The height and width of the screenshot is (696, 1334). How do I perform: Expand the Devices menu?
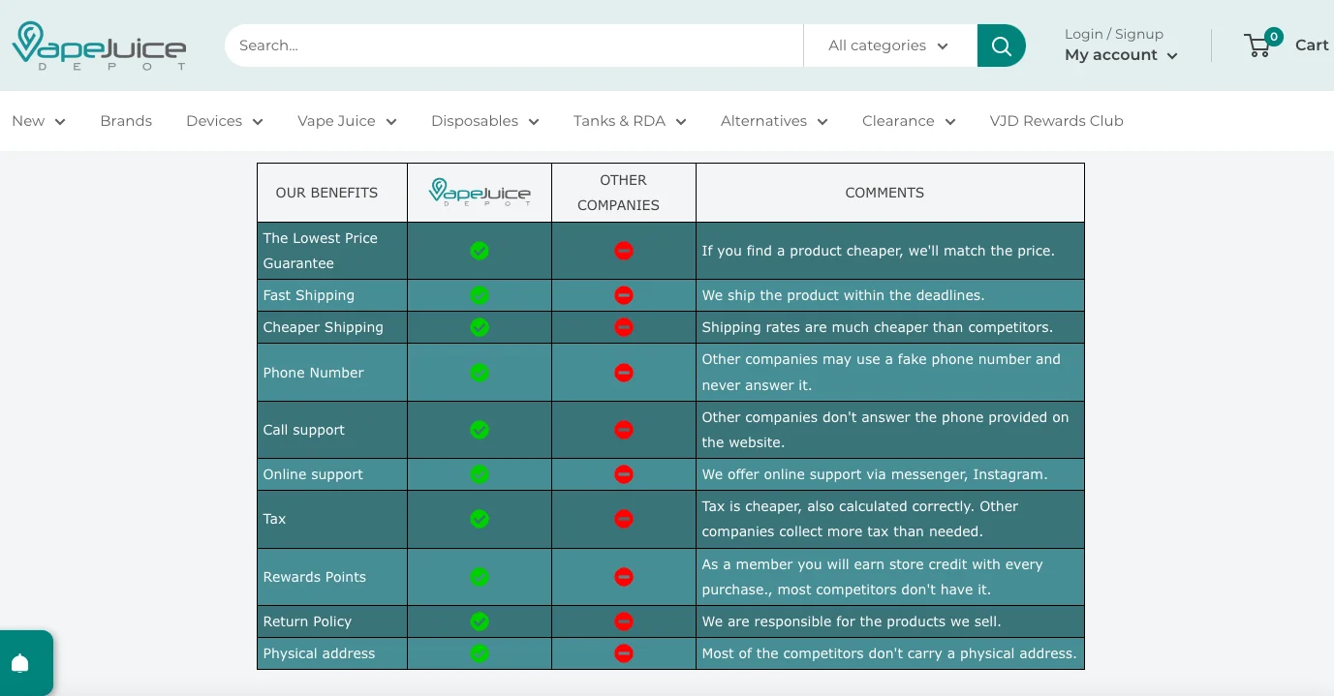pyautogui.click(x=225, y=121)
